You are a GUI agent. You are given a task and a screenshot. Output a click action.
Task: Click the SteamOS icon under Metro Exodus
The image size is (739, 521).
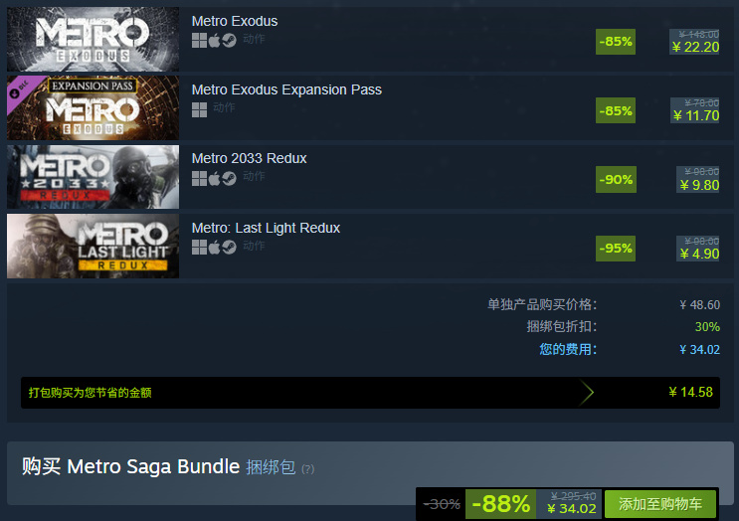pyautogui.click(x=229, y=41)
